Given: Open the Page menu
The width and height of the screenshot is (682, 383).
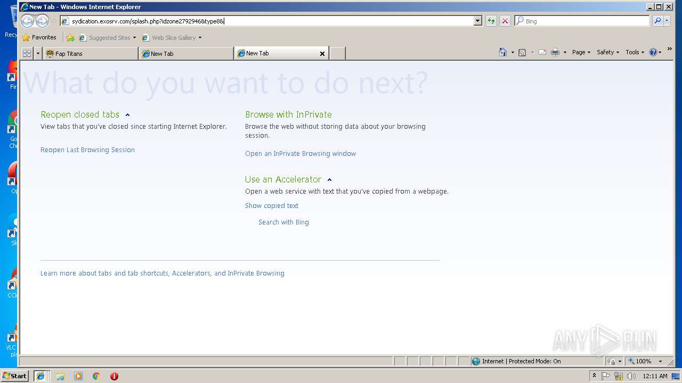Looking at the screenshot, I should 581,52.
